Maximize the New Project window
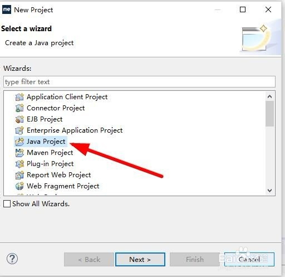 pyautogui.click(x=243, y=9)
